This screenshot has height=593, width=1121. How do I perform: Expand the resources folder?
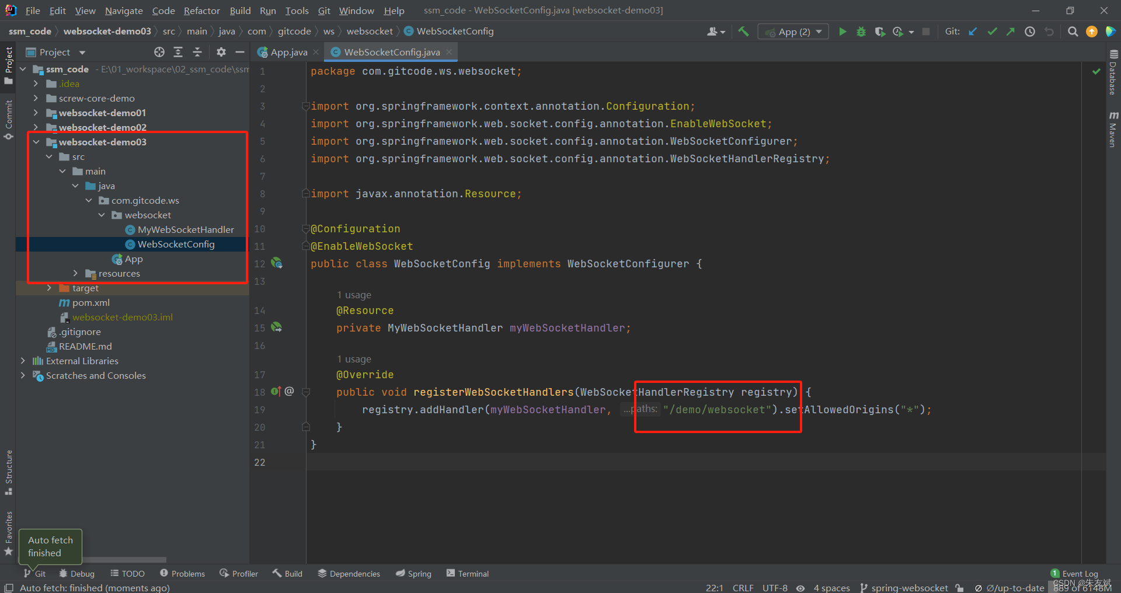point(75,273)
